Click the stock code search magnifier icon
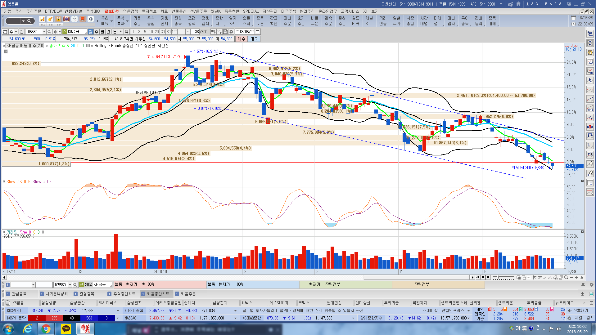The image size is (596, 335). 49,32
